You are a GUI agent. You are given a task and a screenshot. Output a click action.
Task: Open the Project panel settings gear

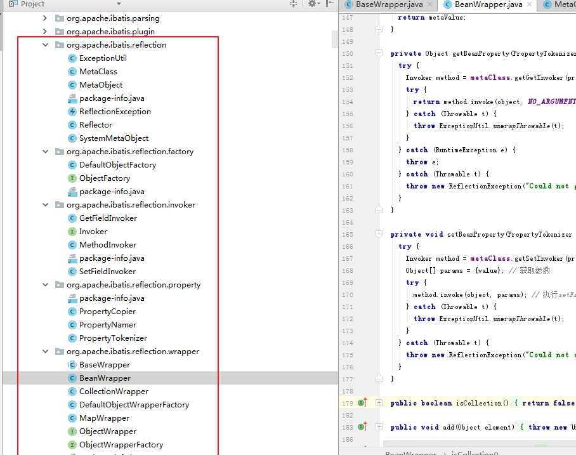pos(313,4)
